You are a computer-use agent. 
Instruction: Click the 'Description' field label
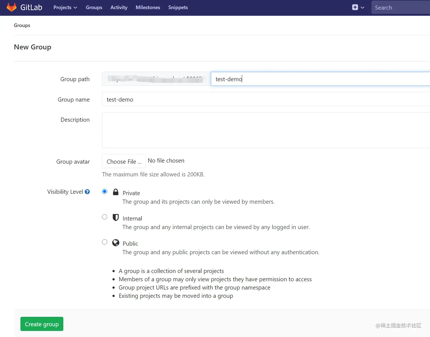75,120
